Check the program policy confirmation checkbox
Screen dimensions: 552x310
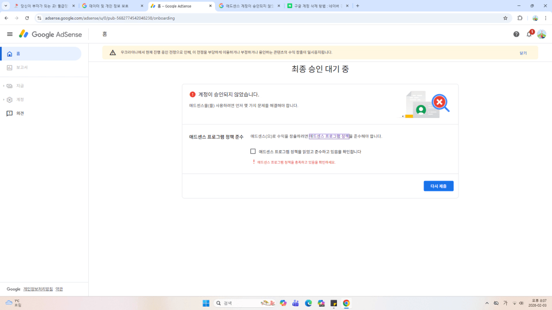point(253,151)
